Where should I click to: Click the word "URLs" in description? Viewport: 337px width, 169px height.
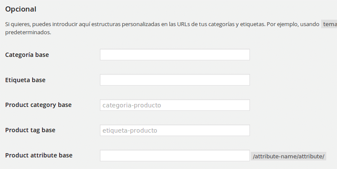[x=184, y=24]
